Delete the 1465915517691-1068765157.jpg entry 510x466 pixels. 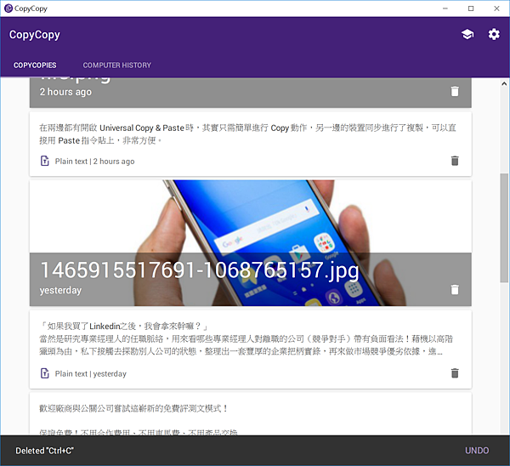click(x=455, y=289)
